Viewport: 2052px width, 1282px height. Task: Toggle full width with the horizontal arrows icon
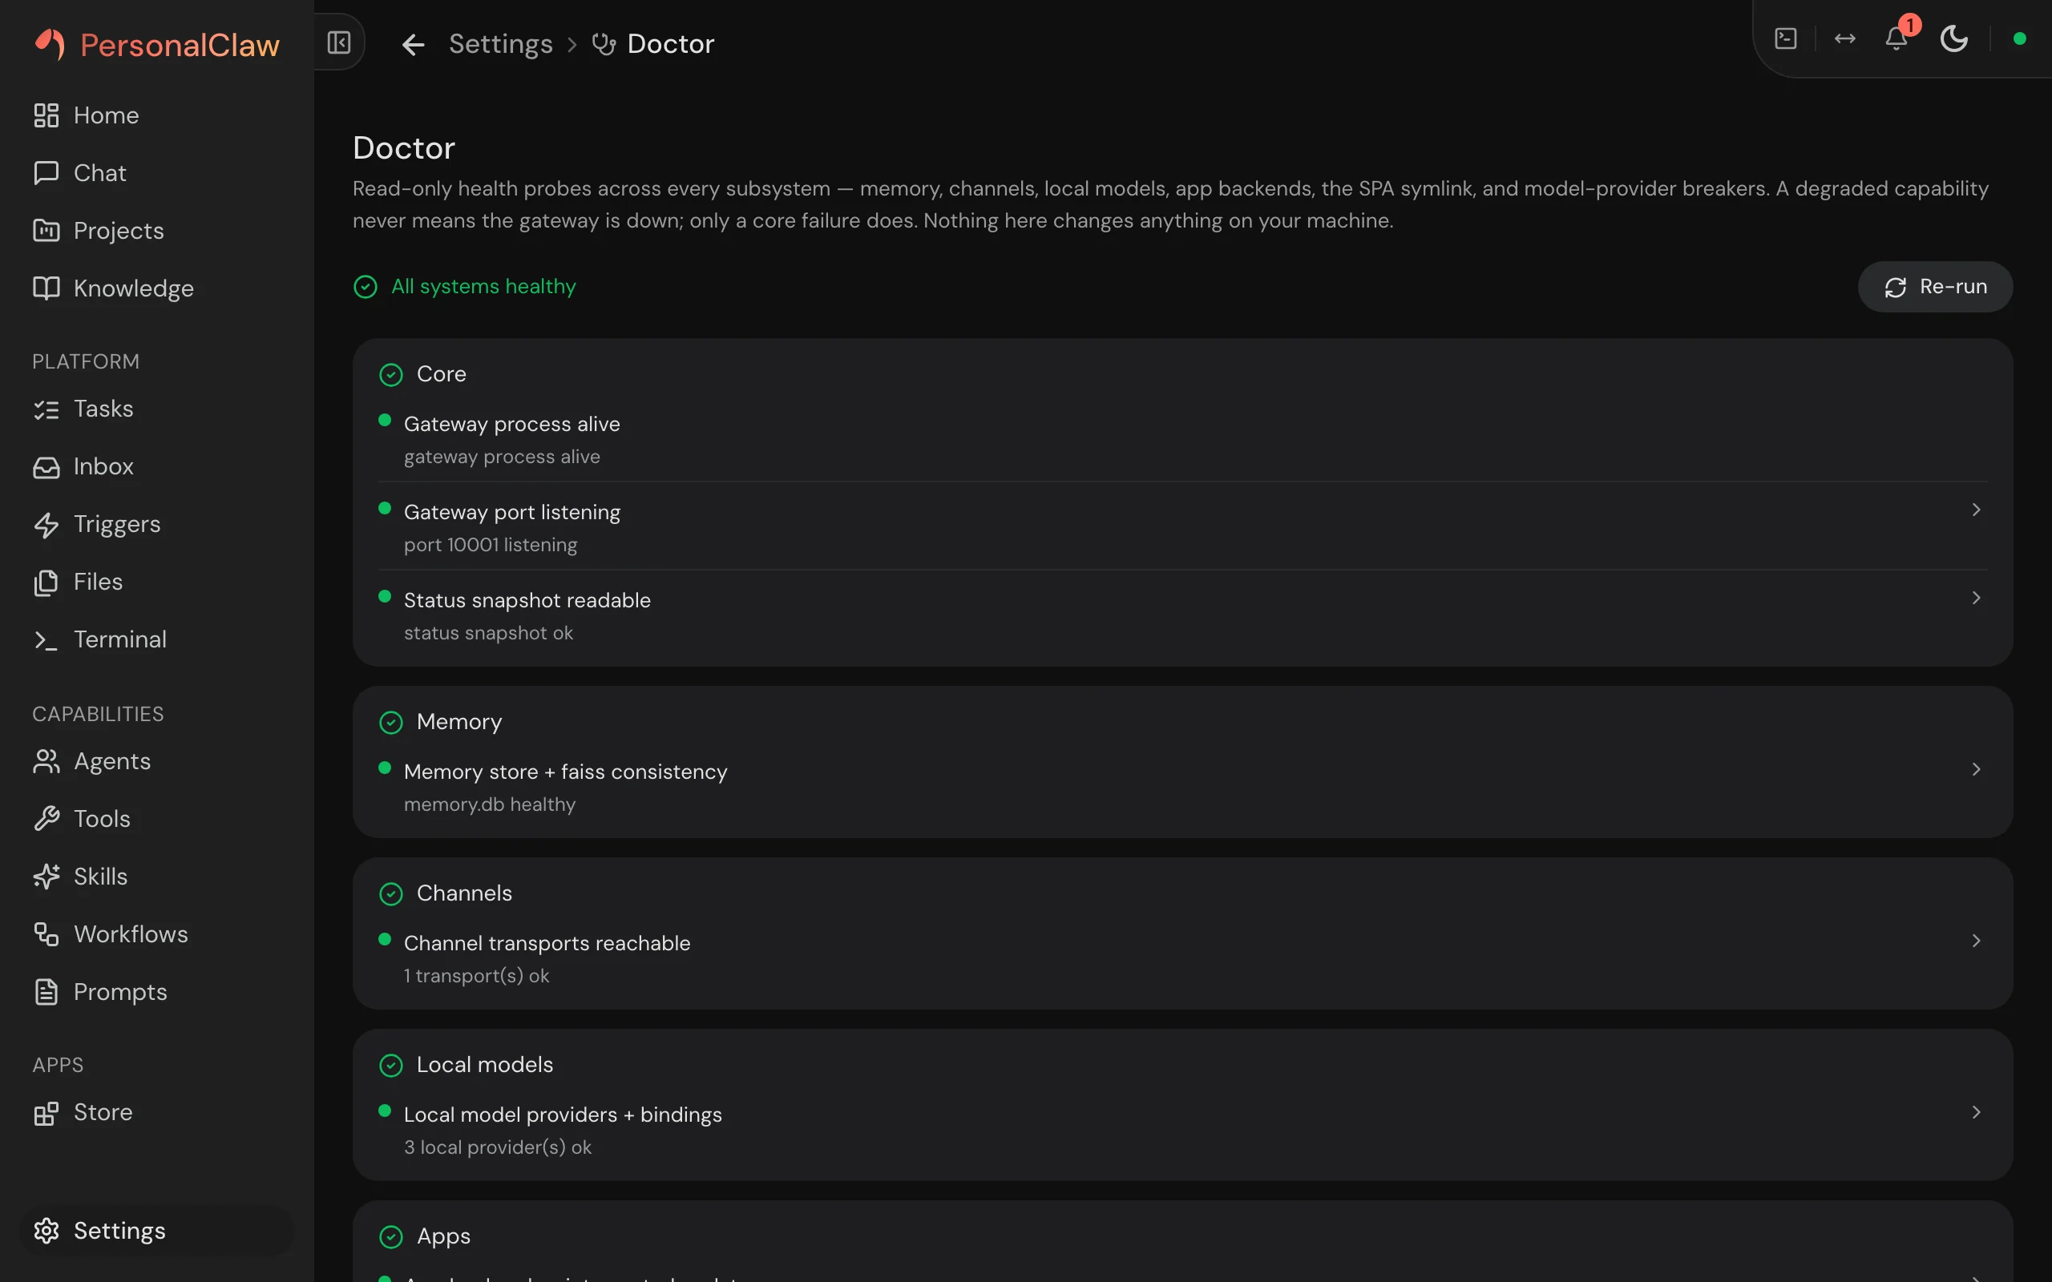tap(1845, 39)
